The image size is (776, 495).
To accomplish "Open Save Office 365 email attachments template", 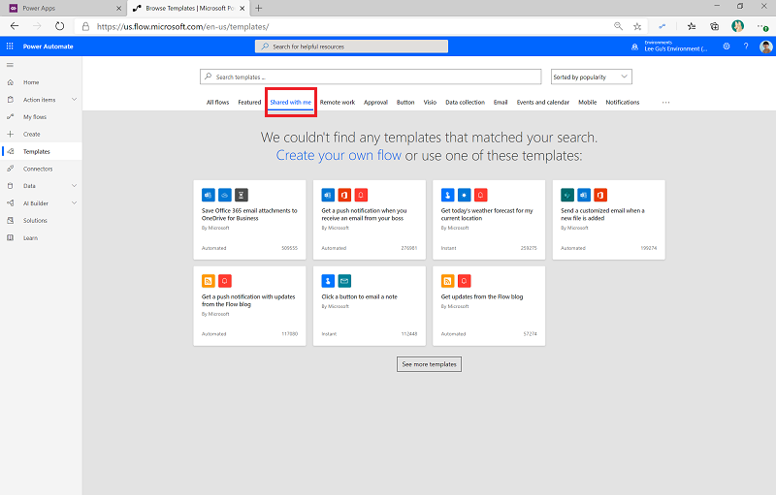I will click(x=250, y=220).
